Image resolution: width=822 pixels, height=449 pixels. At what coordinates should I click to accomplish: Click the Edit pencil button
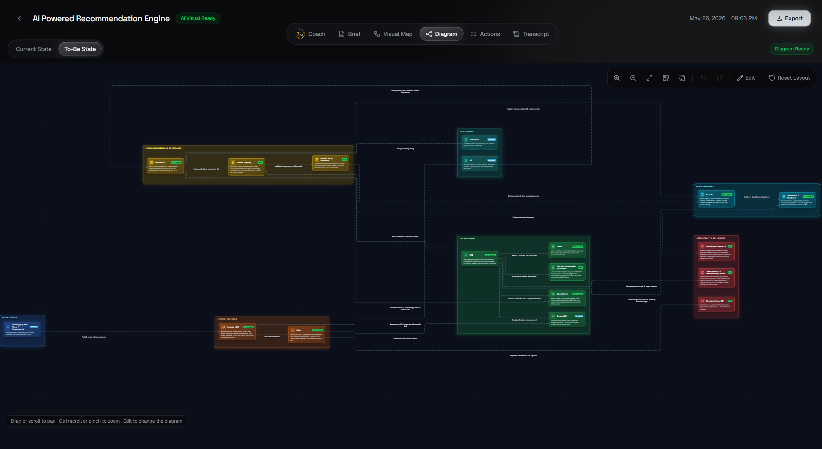pos(746,78)
